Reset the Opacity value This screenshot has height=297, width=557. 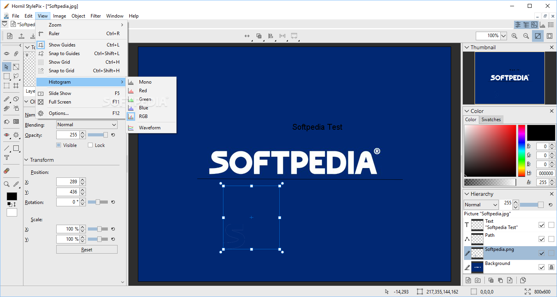pos(113,135)
